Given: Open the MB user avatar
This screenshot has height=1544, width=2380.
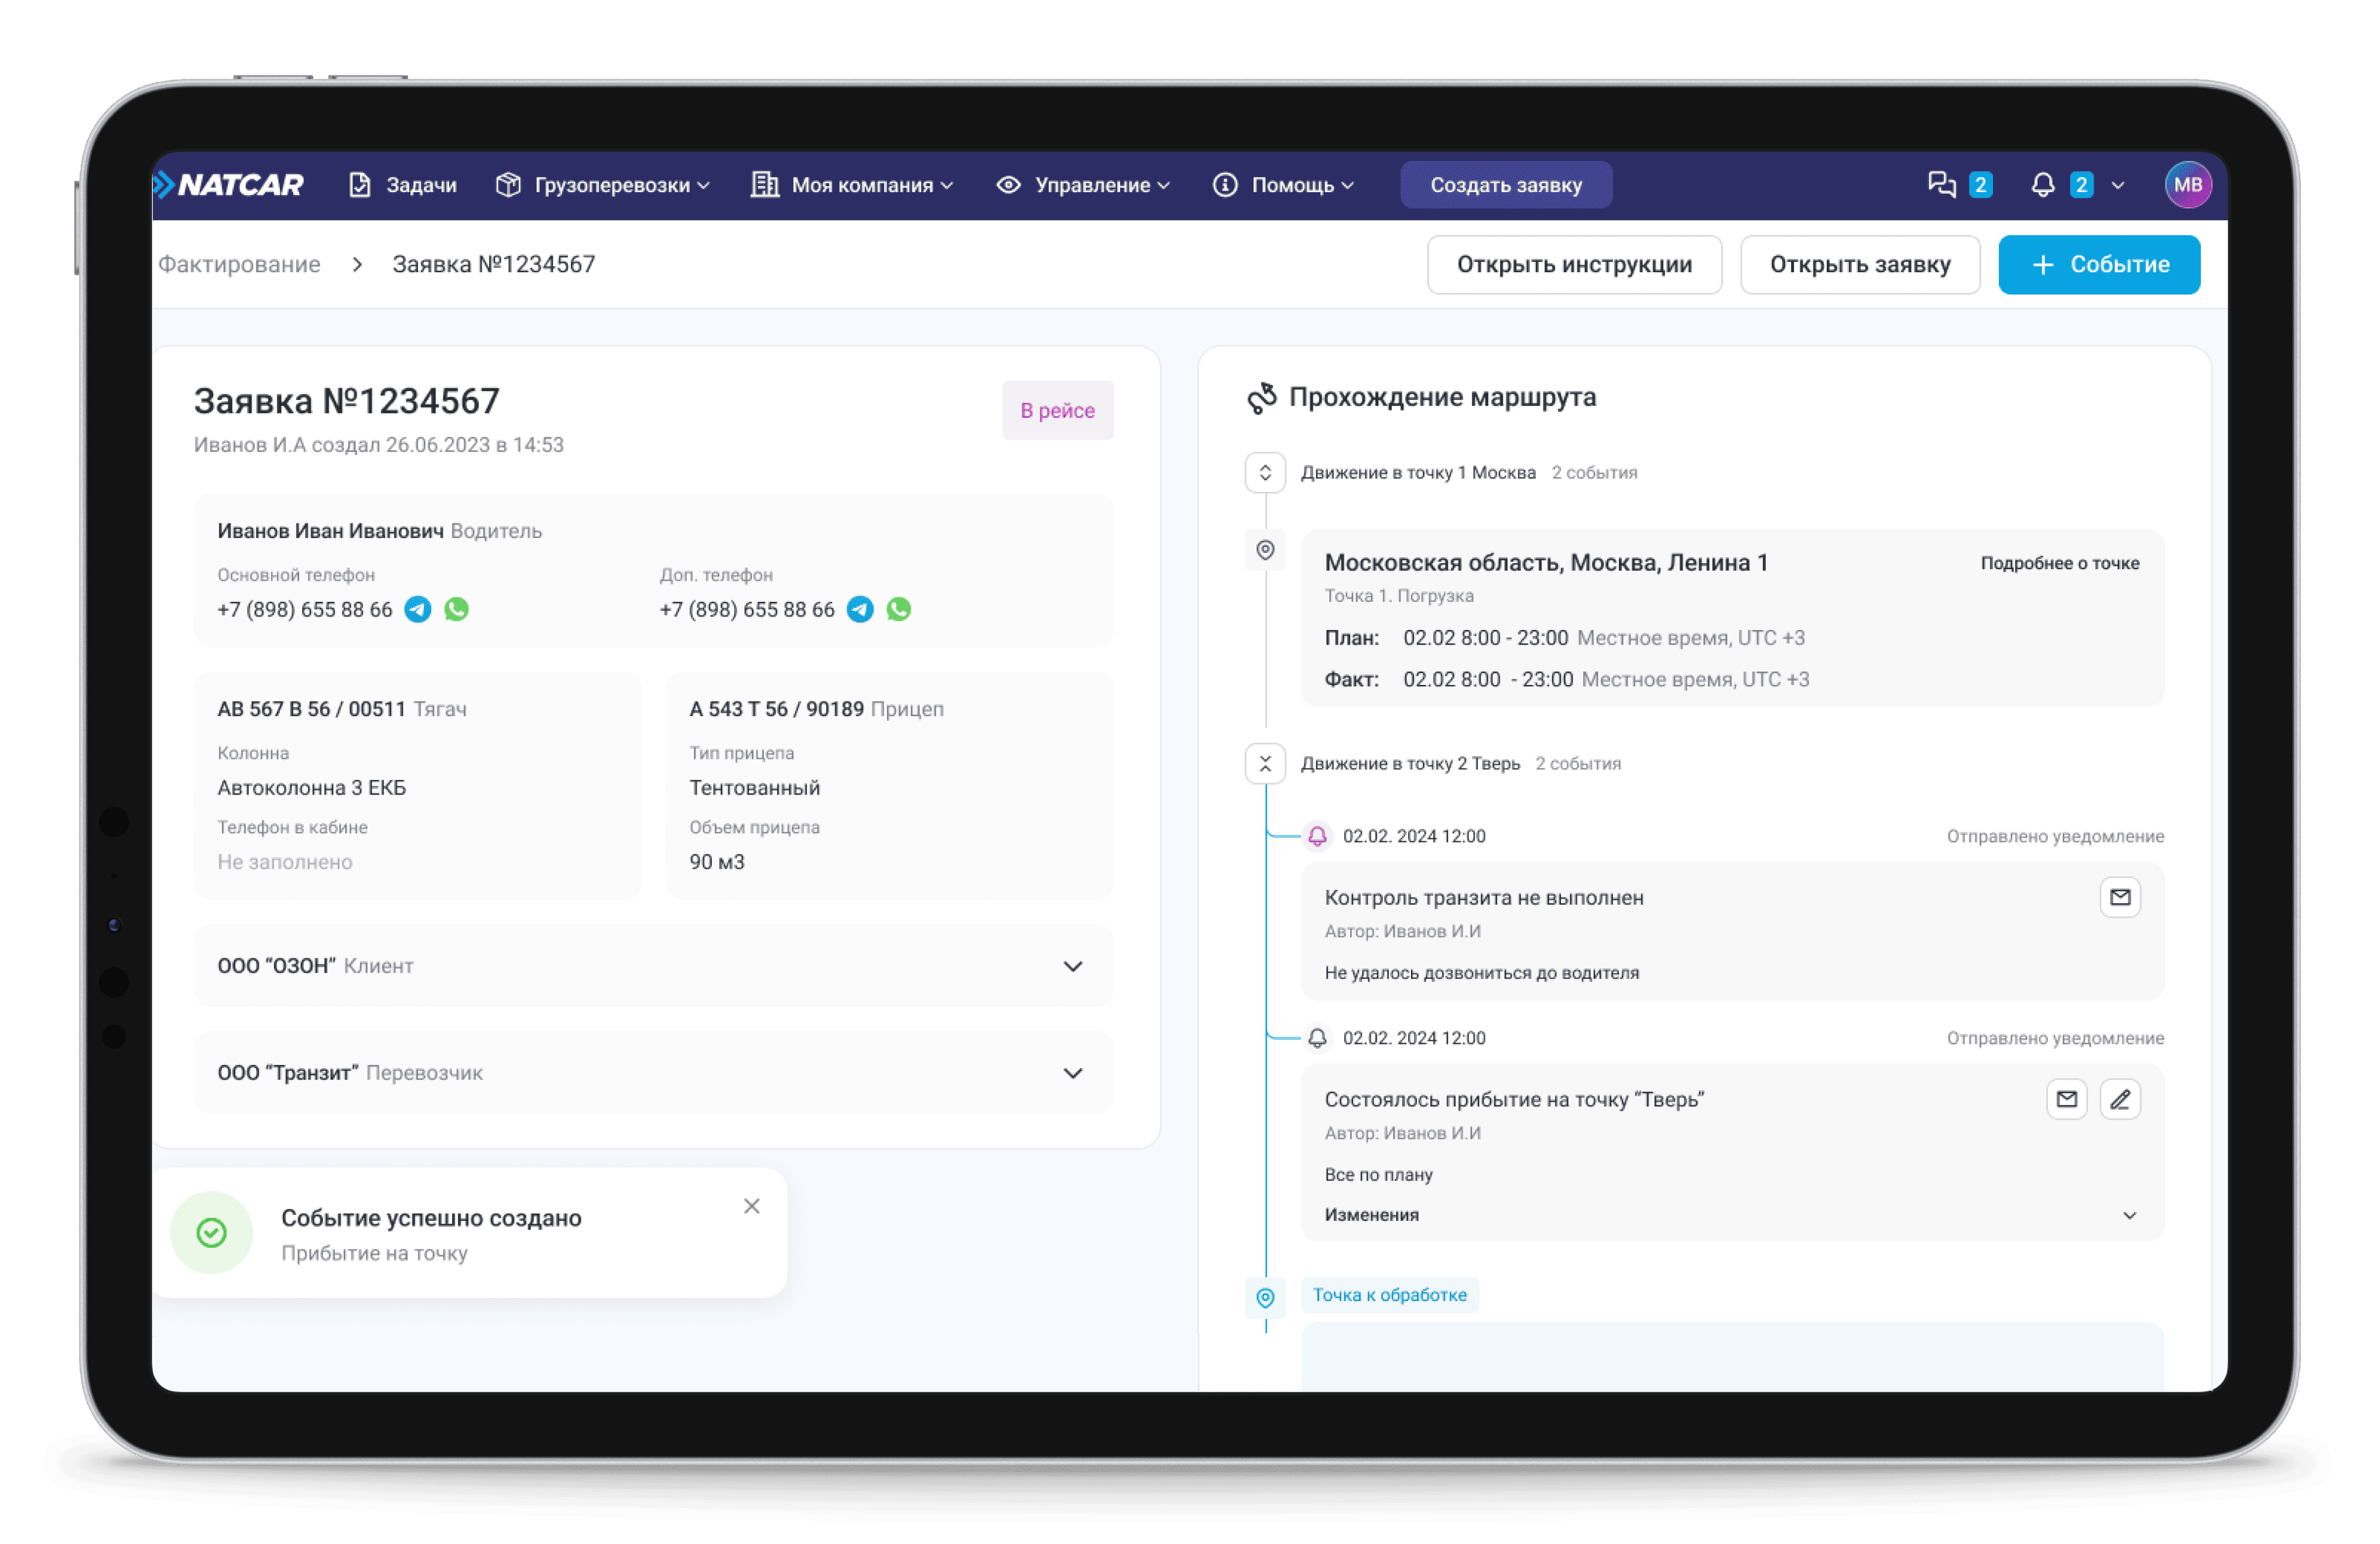Looking at the screenshot, I should [2187, 185].
